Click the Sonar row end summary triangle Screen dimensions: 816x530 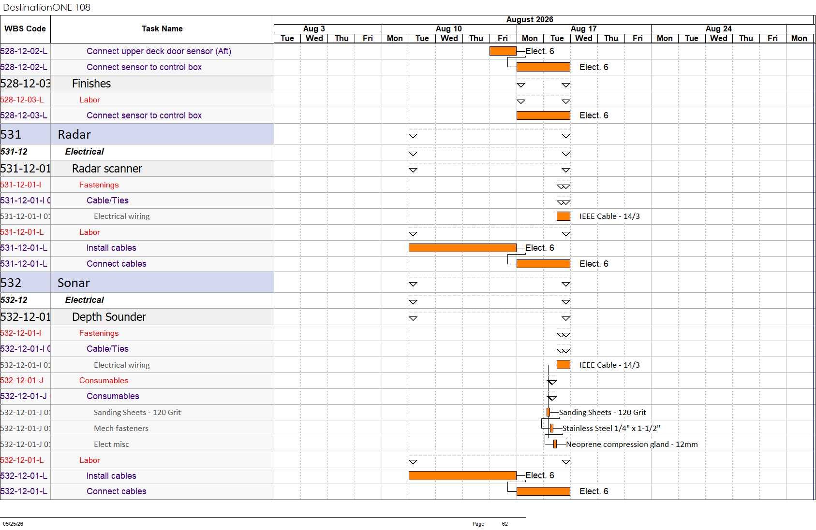coord(566,284)
